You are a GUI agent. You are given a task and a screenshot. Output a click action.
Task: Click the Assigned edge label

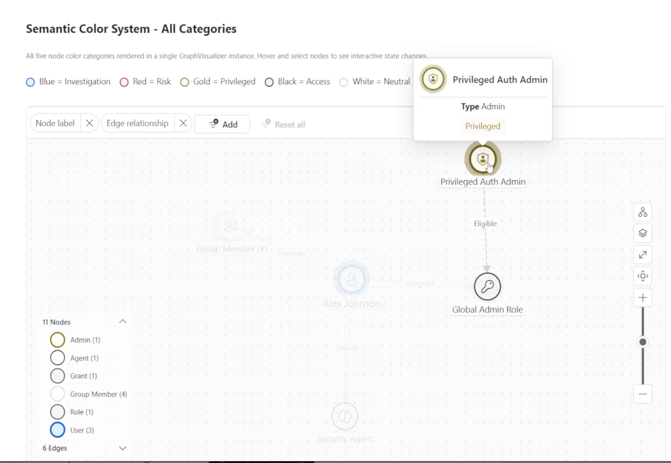pyautogui.click(x=420, y=283)
